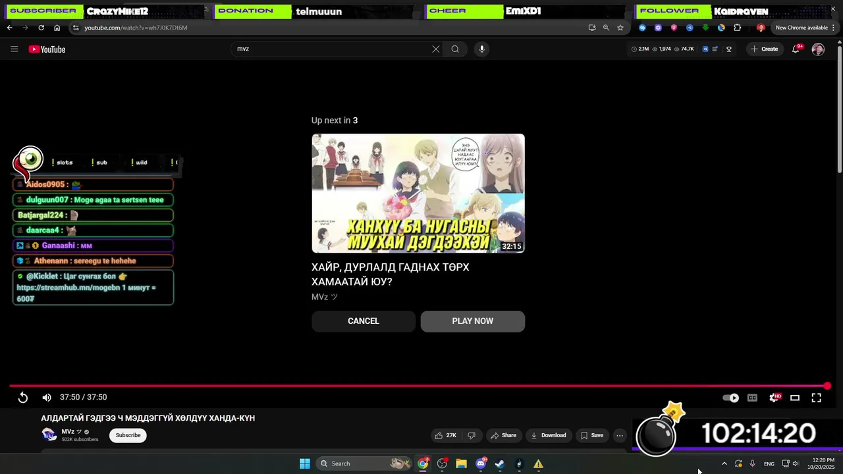Click the Shazam extension icon
The width and height of the screenshot is (843, 474).
[642, 28]
